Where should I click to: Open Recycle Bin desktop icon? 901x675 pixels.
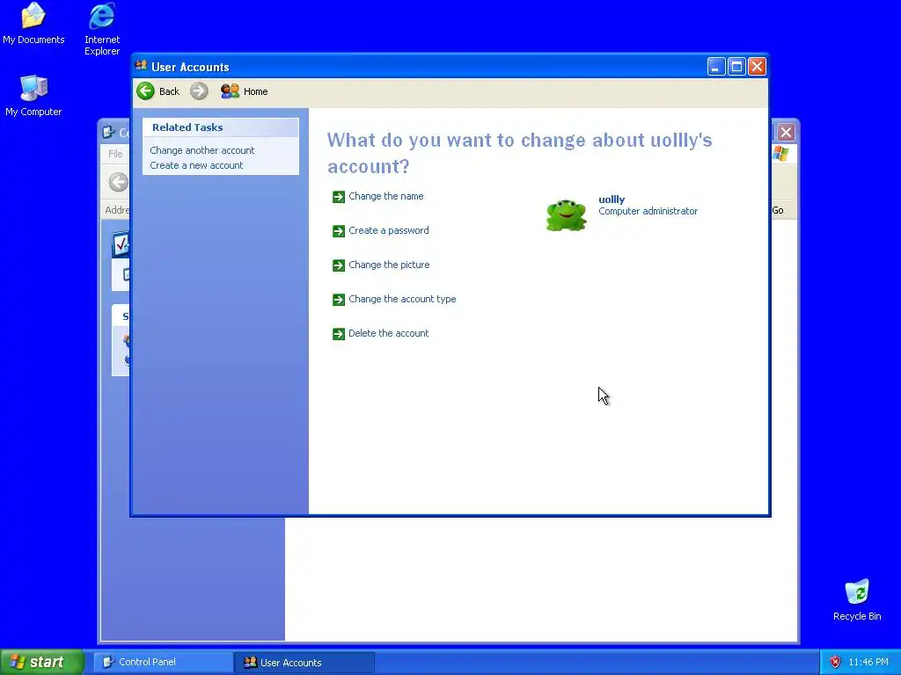tap(857, 599)
